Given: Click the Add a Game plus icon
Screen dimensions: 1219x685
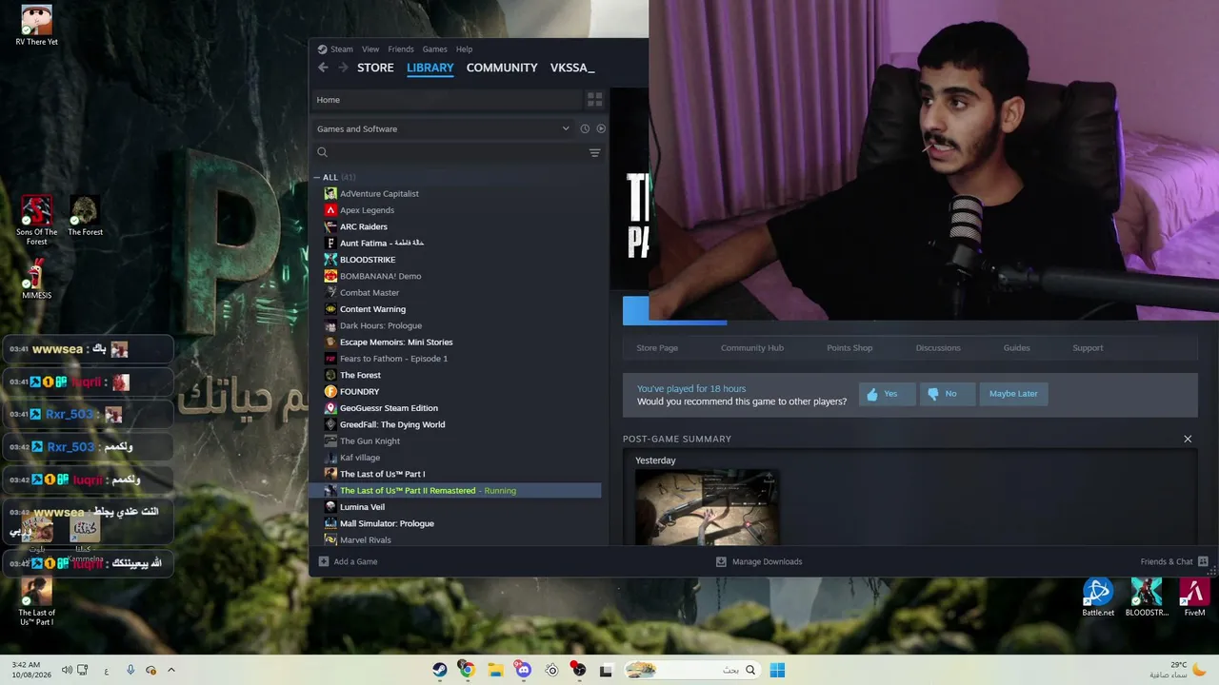Looking at the screenshot, I should pos(324,561).
